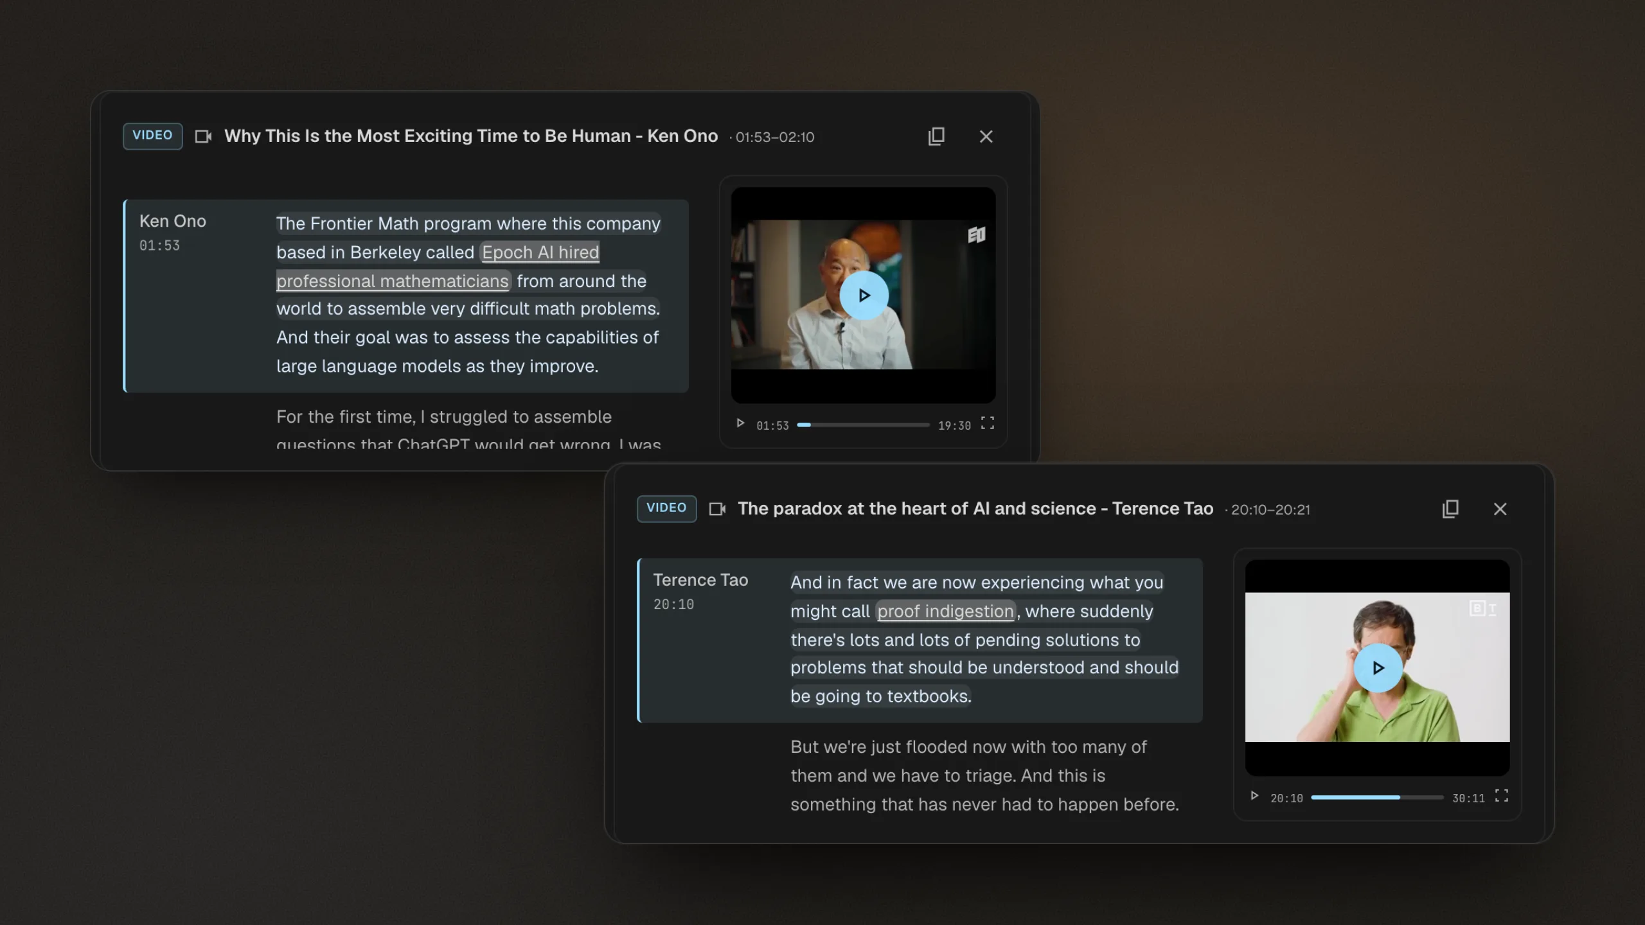
Task: Open the Terence Tao video in fullscreen
Action: tap(1501, 796)
